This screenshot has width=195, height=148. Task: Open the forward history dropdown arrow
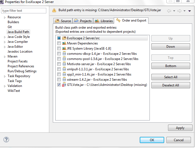pyautogui.click(x=185, y=11)
